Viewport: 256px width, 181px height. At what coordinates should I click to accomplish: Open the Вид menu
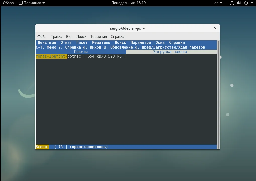[69, 37]
